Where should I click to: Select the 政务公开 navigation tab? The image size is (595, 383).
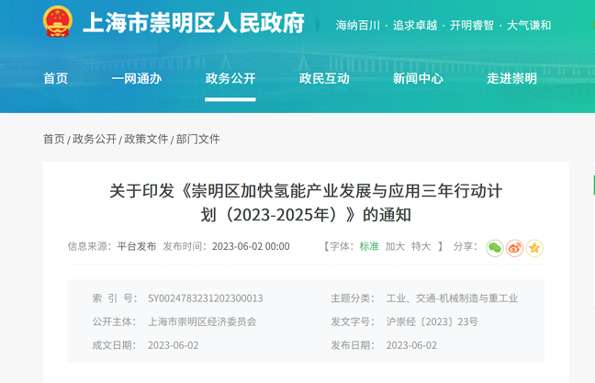coord(230,79)
